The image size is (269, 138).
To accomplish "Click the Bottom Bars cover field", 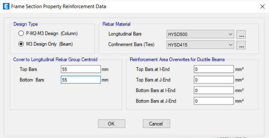I will point(81,80).
